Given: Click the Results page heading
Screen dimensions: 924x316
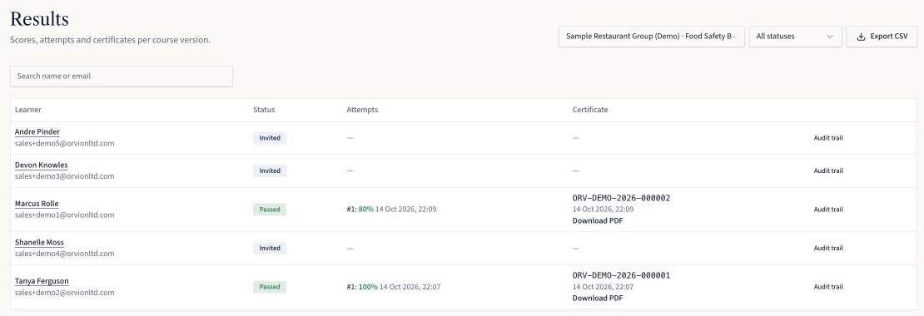Looking at the screenshot, I should click(39, 19).
